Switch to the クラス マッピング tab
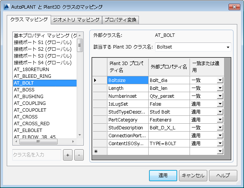This screenshot has width=244, height=188. (x=29, y=20)
